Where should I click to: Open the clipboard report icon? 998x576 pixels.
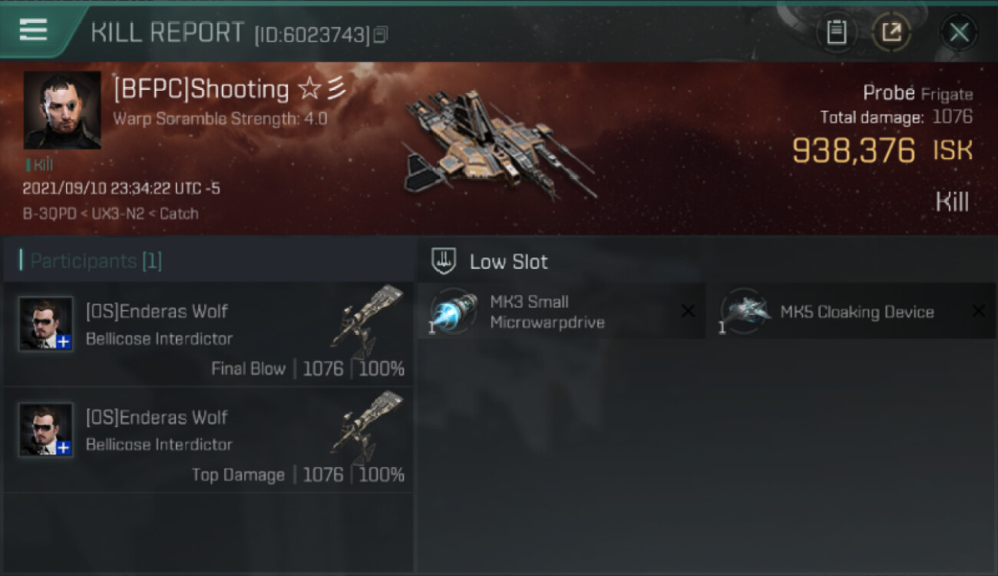pos(836,32)
